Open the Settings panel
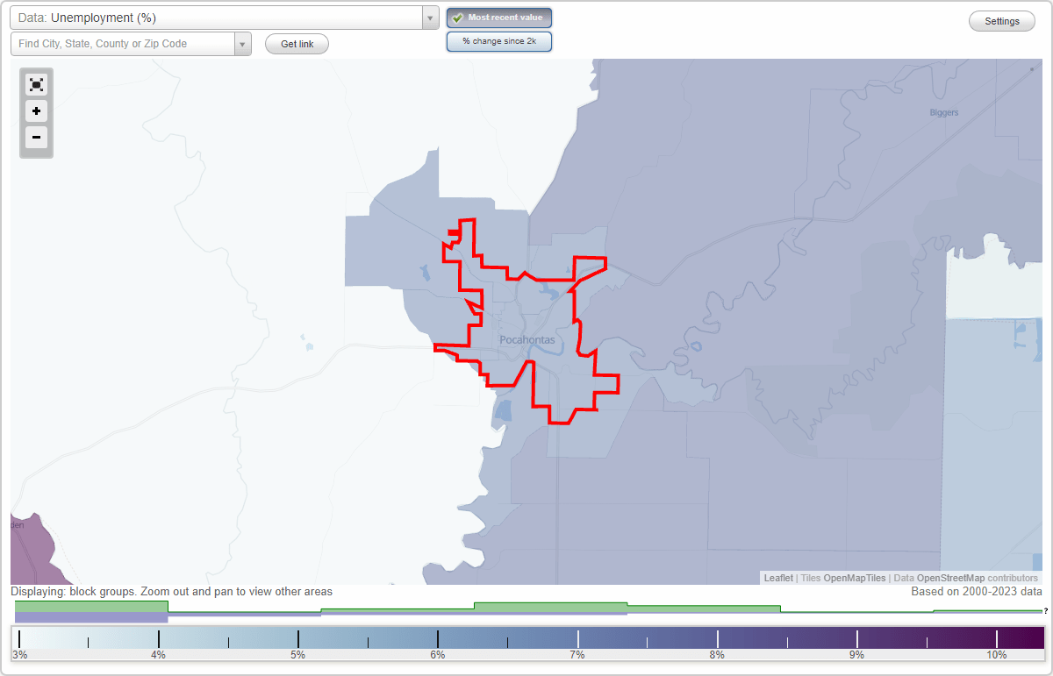The height and width of the screenshot is (676, 1053). pos(1001,20)
